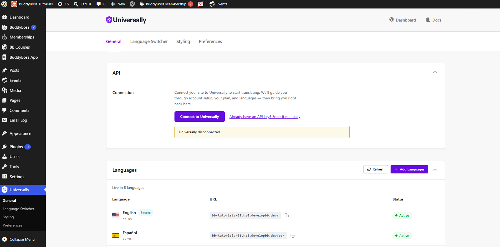The image size is (500, 247).
Task: Open the Universally header Dashboard link
Action: [x=402, y=20]
